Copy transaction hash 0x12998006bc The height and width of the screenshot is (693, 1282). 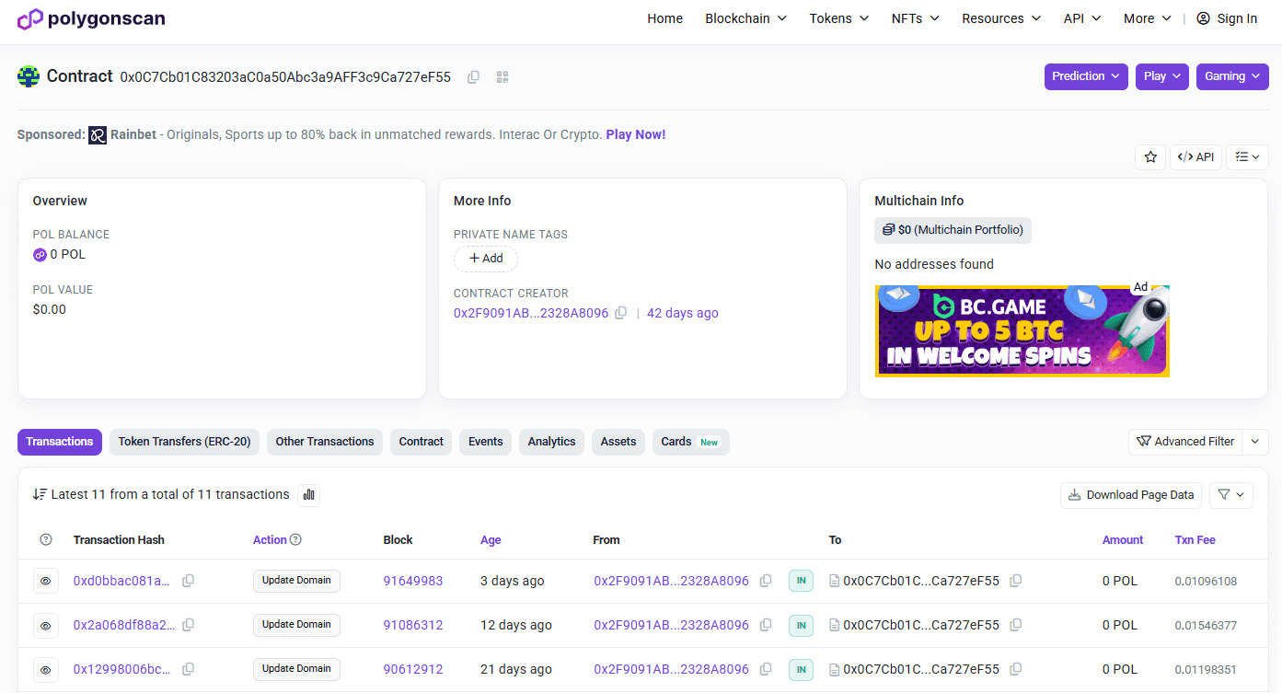click(x=188, y=669)
